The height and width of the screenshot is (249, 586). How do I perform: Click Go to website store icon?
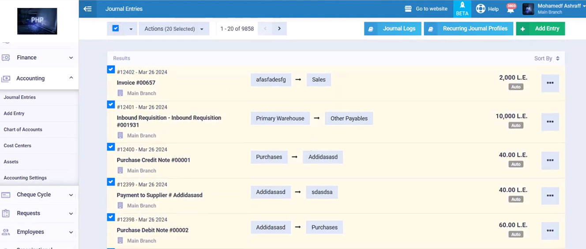click(x=408, y=9)
